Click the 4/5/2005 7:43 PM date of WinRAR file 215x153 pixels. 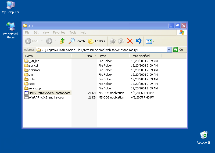[x=143, y=97]
